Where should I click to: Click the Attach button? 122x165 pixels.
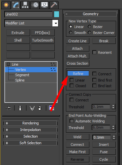pyautogui.click(x=77, y=49)
